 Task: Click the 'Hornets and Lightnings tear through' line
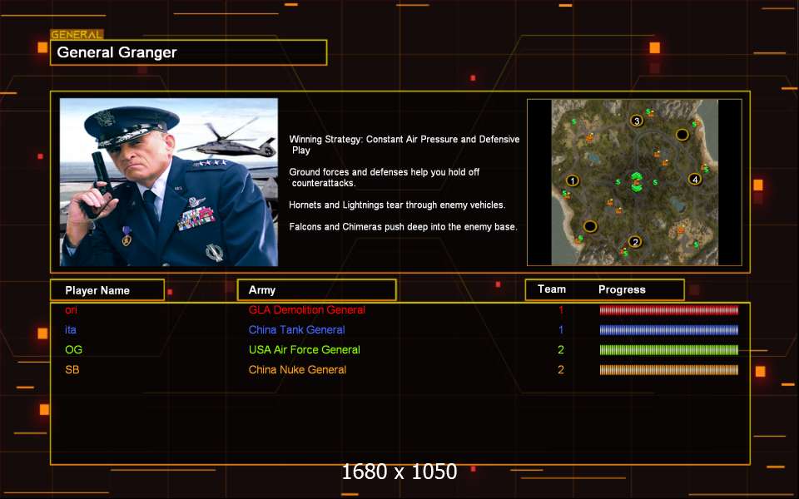coord(397,205)
